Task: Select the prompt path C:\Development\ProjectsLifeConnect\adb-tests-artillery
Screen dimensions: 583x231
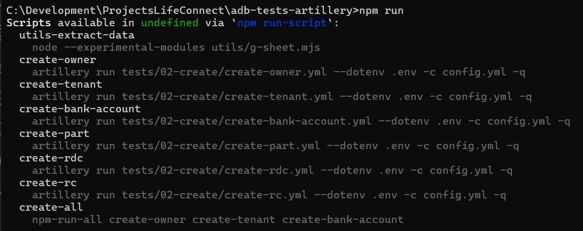Action: (179, 11)
